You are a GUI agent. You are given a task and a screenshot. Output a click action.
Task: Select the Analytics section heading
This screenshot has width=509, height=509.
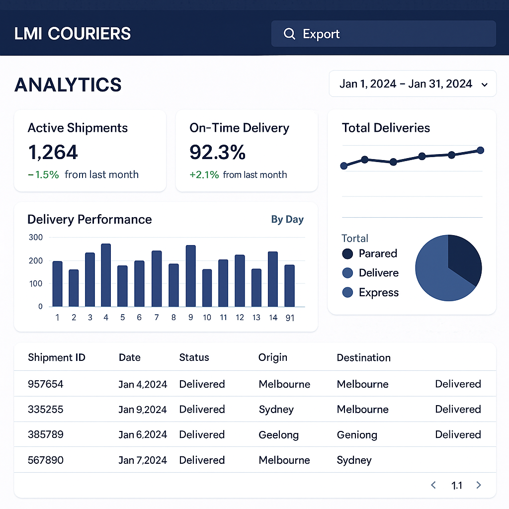click(68, 85)
